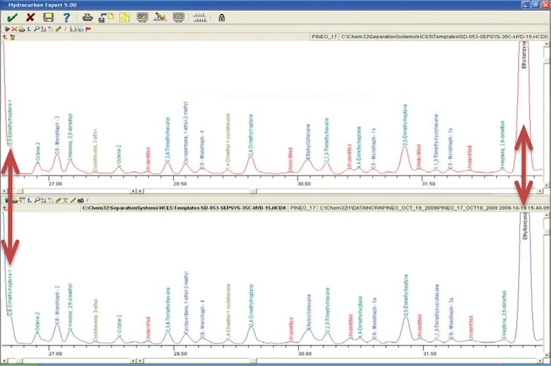Image resolution: width=551 pixels, height=366 pixels.
Task: Click the monitor with colored chart icon
Action: [x=143, y=18]
